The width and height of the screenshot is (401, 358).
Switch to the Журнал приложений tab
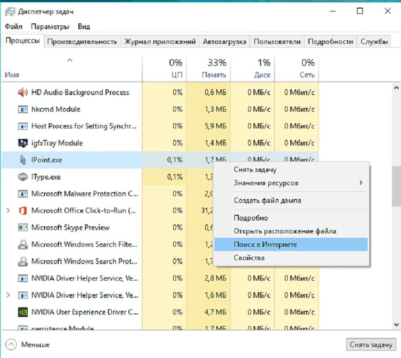pyautogui.click(x=160, y=42)
